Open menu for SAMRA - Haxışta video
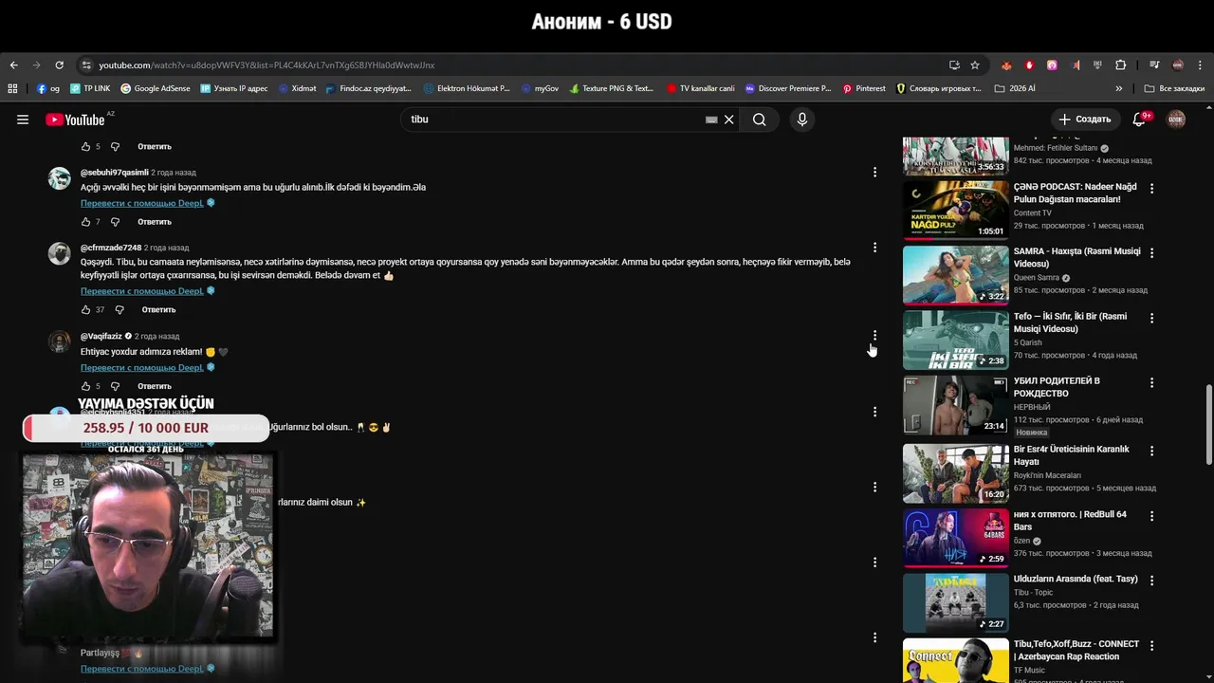1214x683 pixels. 1152,253
